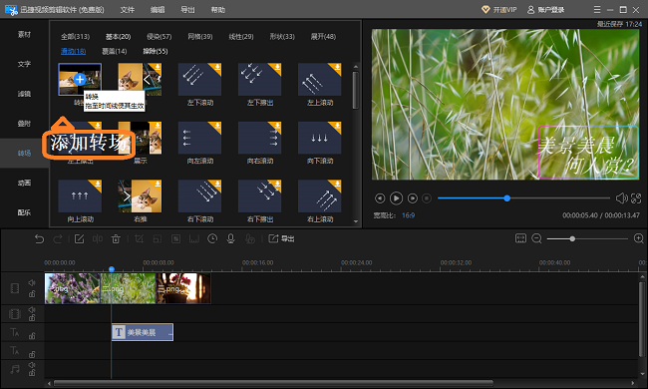This screenshot has width=648, height=389.
Task: Show the 全部(313) transitions category
Action: [75, 36]
